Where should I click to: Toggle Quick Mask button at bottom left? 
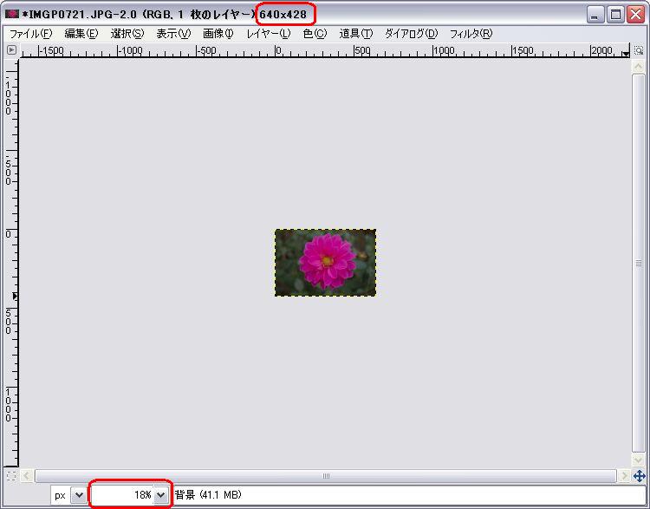11,476
